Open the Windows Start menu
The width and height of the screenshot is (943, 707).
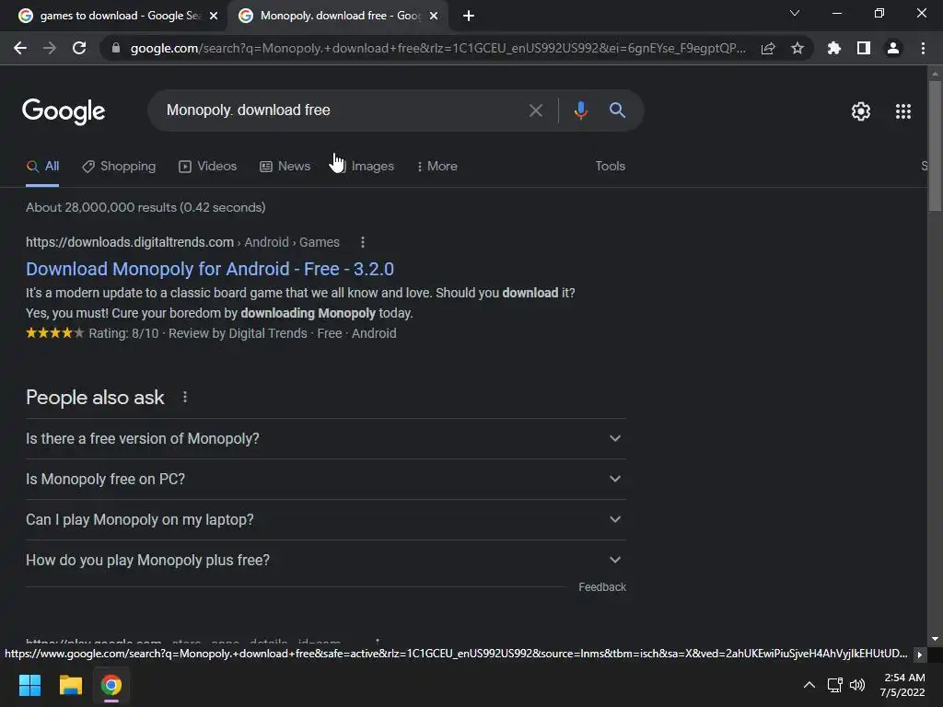click(x=29, y=685)
